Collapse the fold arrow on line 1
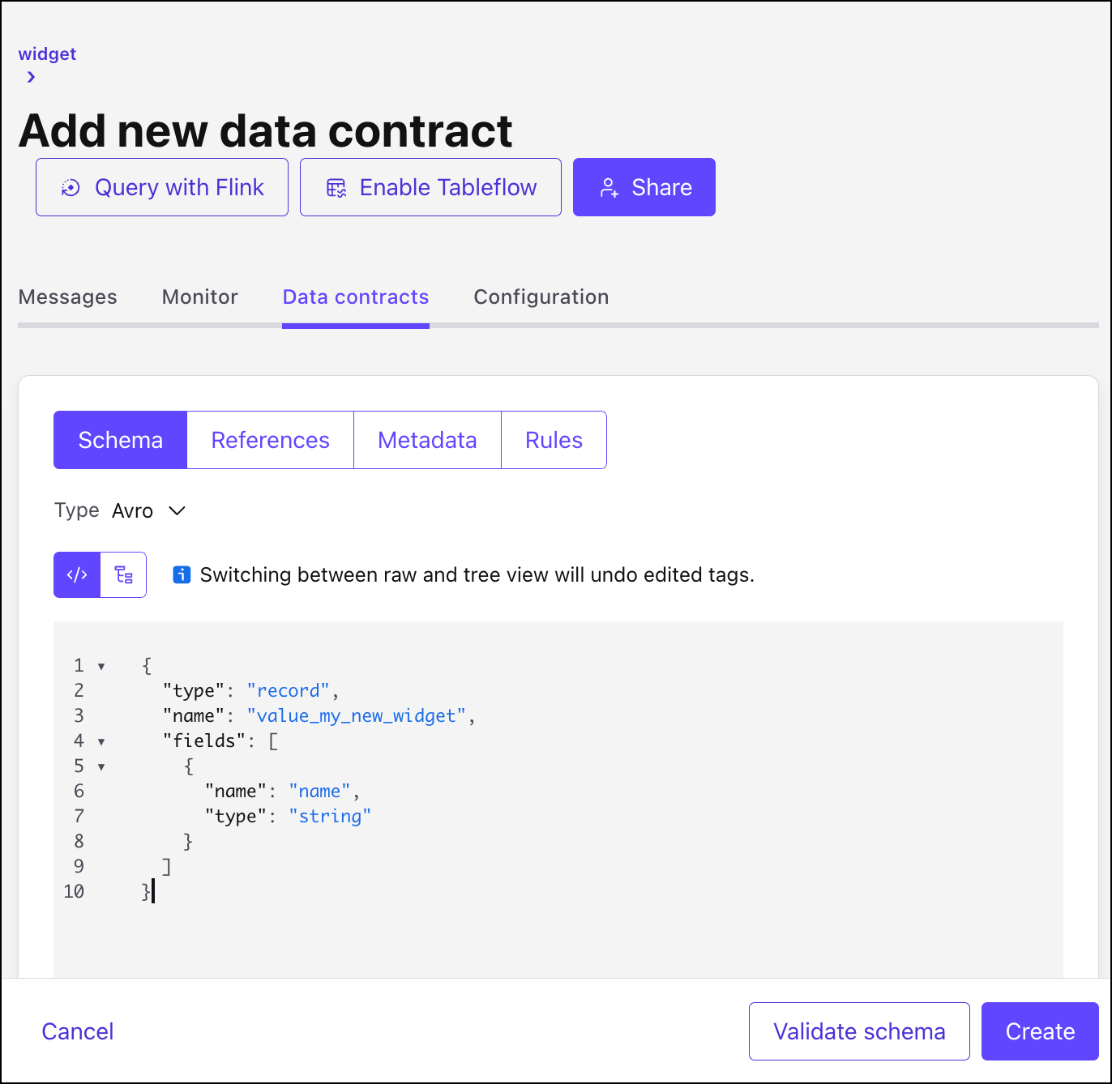 point(101,667)
